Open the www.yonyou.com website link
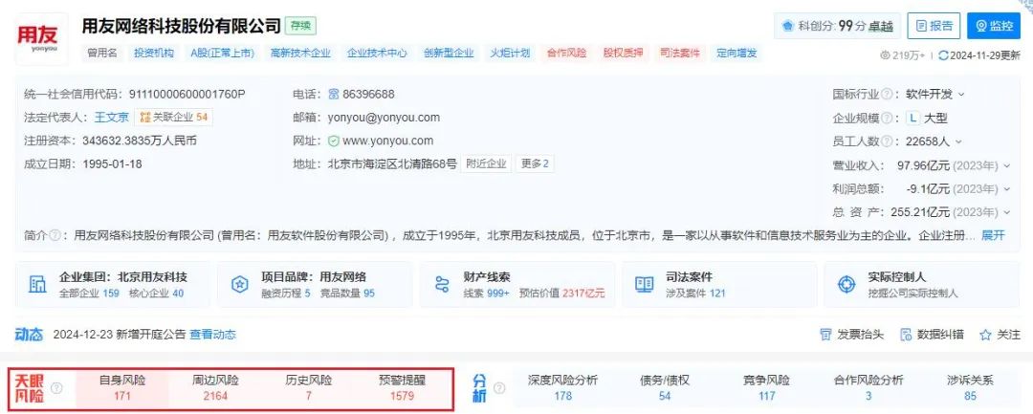The height and width of the screenshot is (414, 1033). (x=388, y=141)
